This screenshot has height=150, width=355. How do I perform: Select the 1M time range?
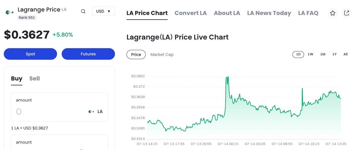(x=323, y=54)
